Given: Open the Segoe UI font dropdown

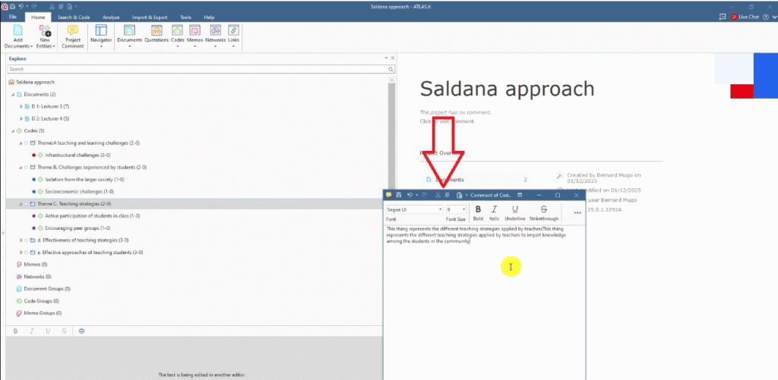Looking at the screenshot, I should click(x=414, y=209).
